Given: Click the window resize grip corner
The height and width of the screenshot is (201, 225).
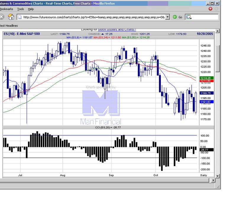Looking at the screenshot, I should pyautogui.click(x=218, y=186).
